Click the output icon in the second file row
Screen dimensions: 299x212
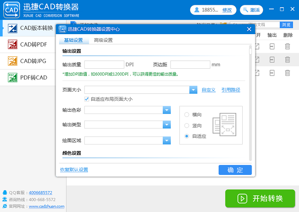[x=272, y=60]
